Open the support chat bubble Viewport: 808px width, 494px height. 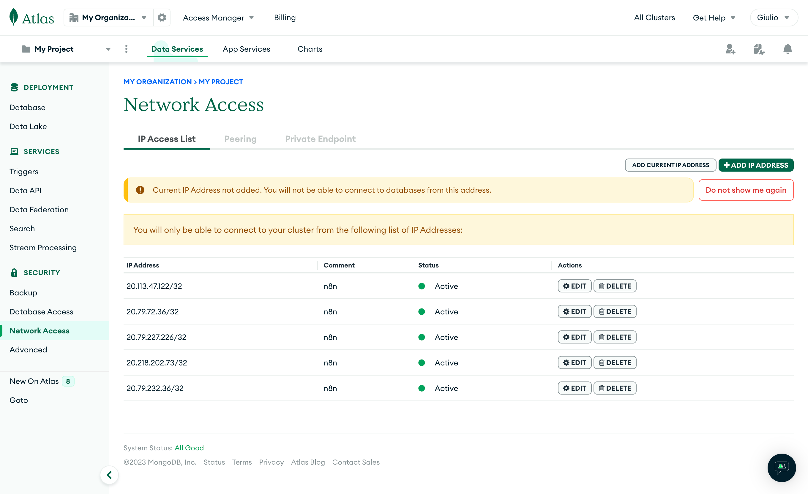pyautogui.click(x=782, y=468)
